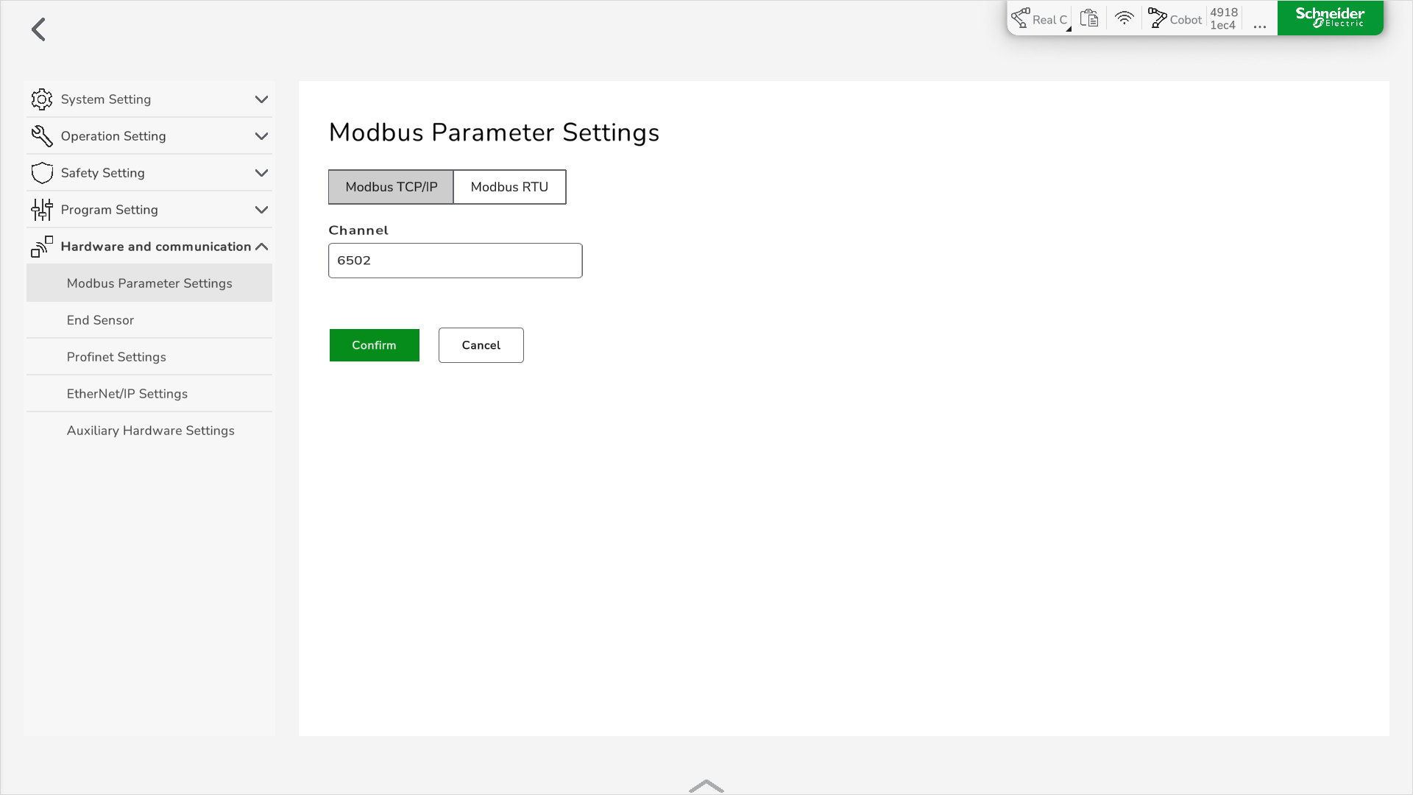Select the Cobot arm icon in status bar
Image resolution: width=1413 pixels, height=795 pixels.
coord(1158,18)
